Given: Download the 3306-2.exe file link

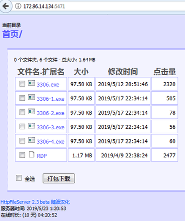Looking at the screenshot, I should click(x=50, y=113).
